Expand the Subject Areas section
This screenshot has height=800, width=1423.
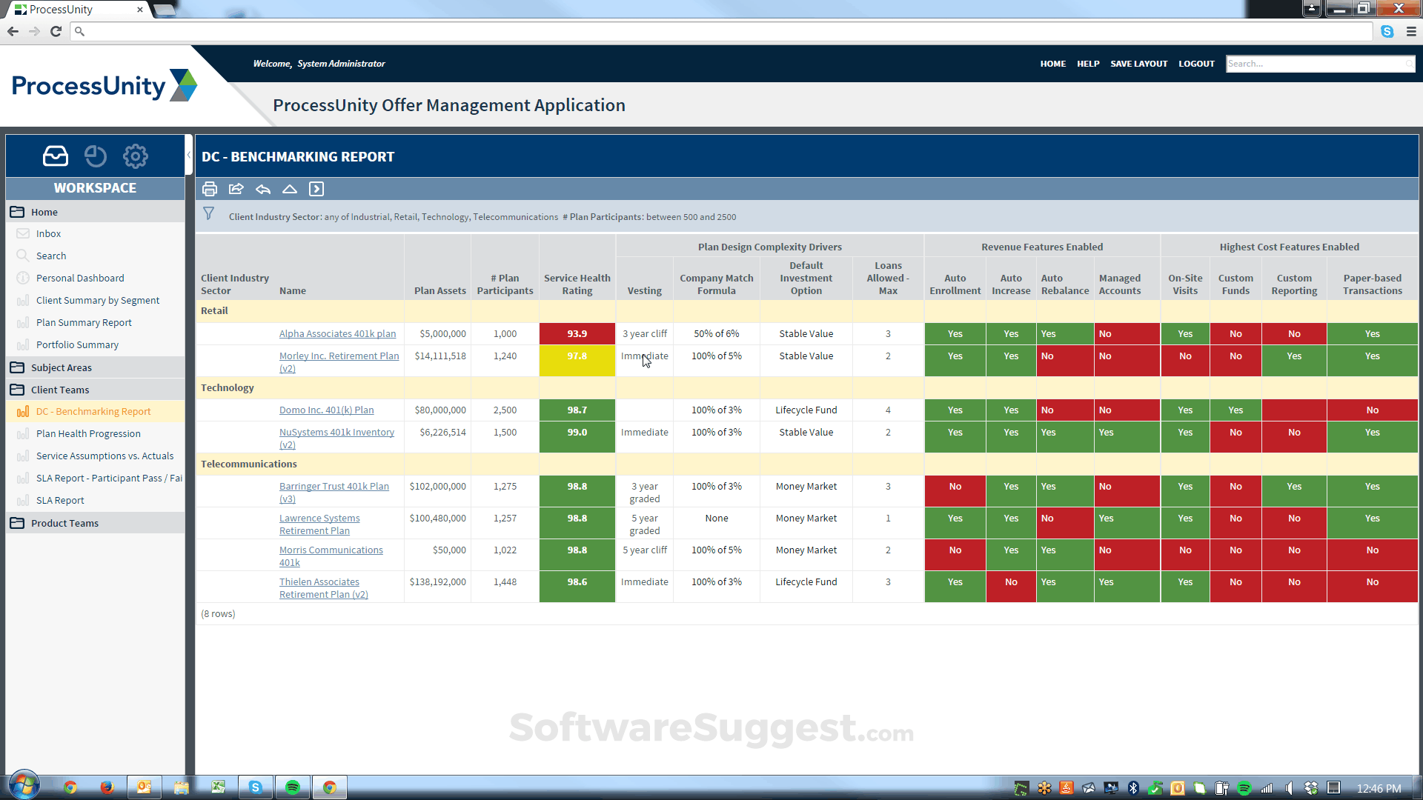tap(62, 367)
